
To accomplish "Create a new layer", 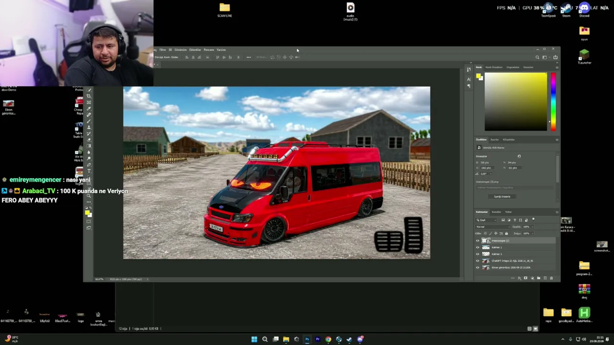I will 544,278.
